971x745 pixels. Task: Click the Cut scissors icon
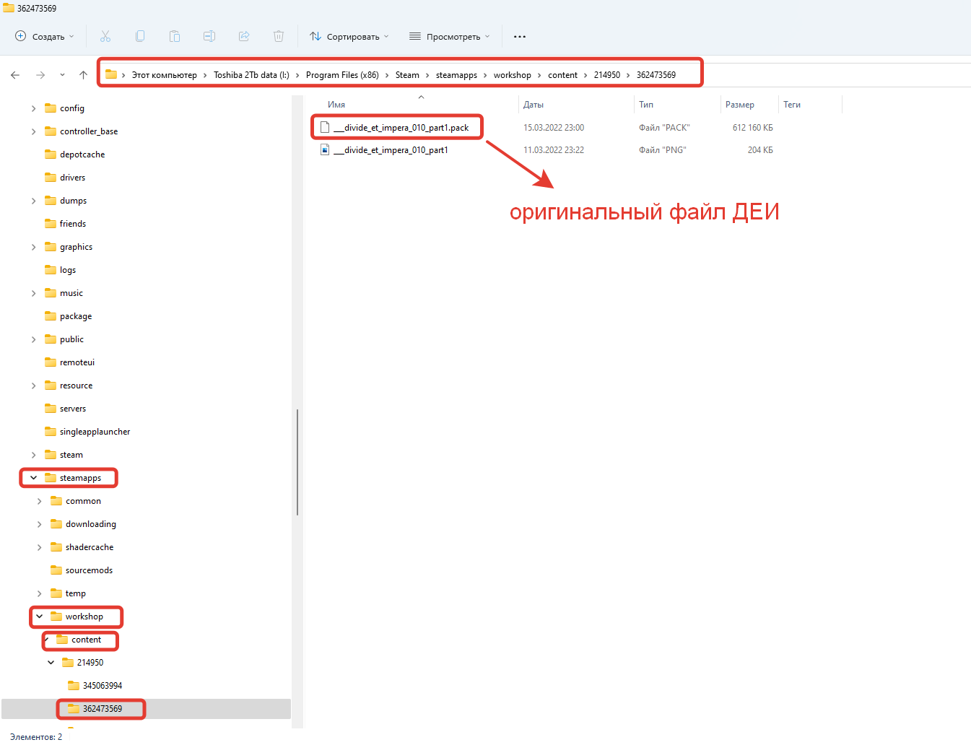click(x=105, y=36)
